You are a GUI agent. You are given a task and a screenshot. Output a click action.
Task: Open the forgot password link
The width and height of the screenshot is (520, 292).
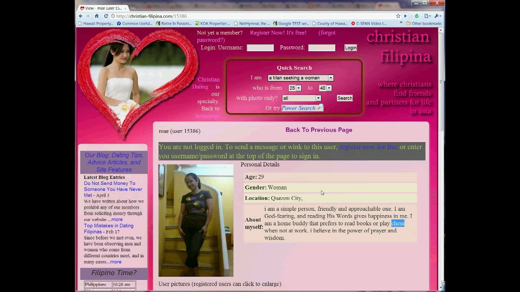(x=266, y=36)
